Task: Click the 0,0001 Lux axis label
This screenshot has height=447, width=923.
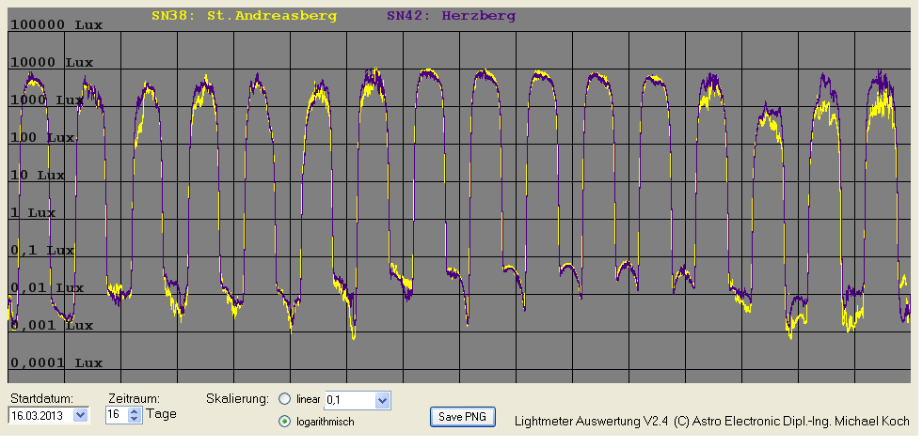Action: click(x=56, y=363)
